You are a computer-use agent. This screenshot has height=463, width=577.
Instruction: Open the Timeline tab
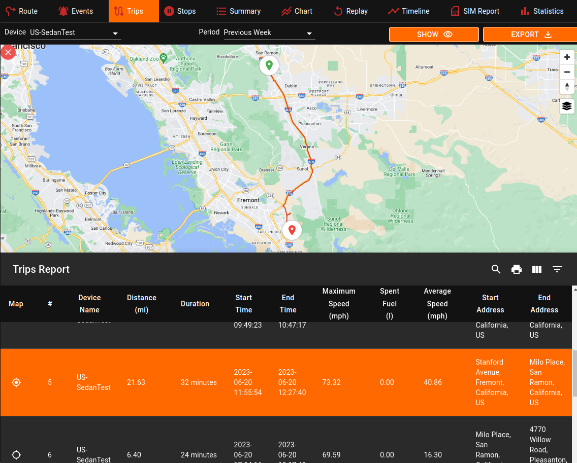tap(408, 11)
